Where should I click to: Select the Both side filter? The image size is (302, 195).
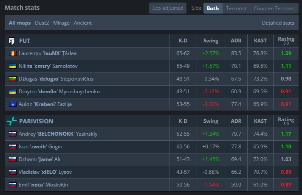pos(213,8)
